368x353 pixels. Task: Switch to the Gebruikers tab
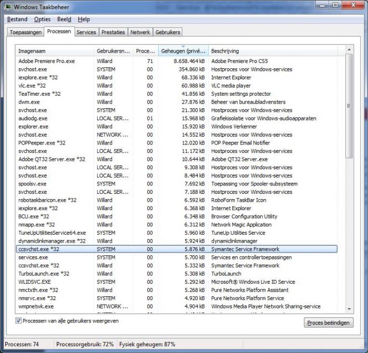(x=168, y=32)
